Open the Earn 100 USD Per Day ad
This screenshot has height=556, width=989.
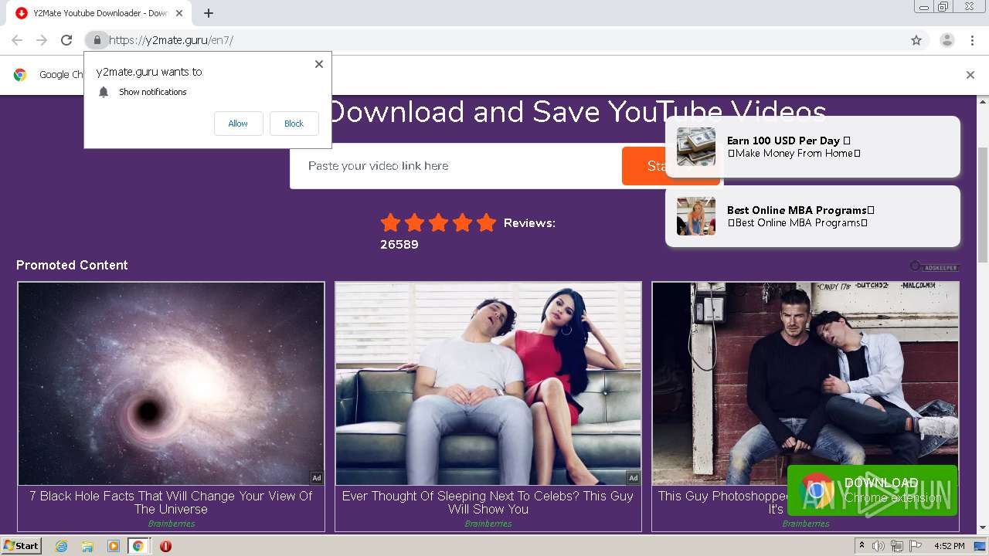click(x=813, y=147)
